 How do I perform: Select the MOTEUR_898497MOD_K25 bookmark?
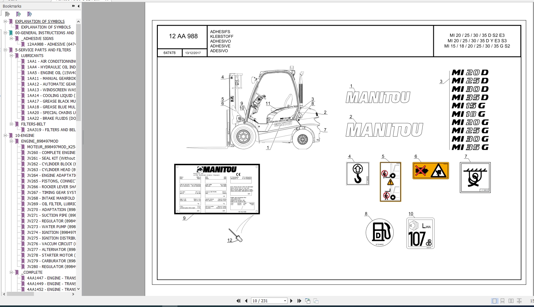coord(51,147)
